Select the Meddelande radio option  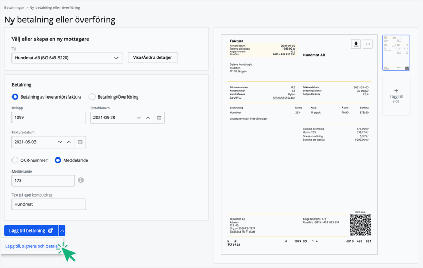[58, 160]
